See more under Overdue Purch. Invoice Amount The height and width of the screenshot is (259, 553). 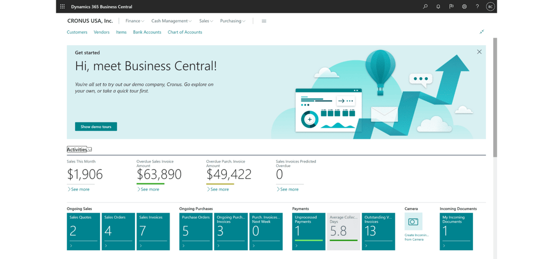[218, 189]
